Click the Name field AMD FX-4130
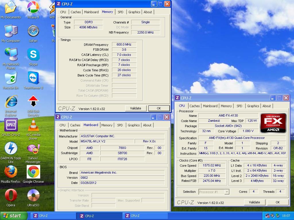The image size is (294, 220). tap(228, 116)
